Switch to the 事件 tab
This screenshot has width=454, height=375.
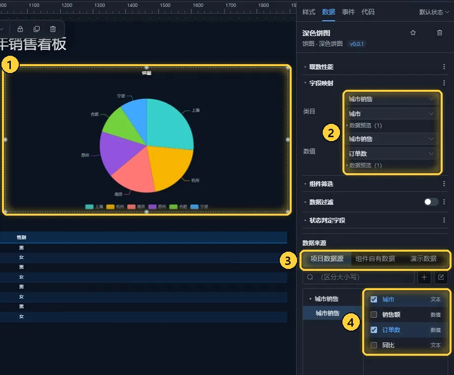coord(348,12)
